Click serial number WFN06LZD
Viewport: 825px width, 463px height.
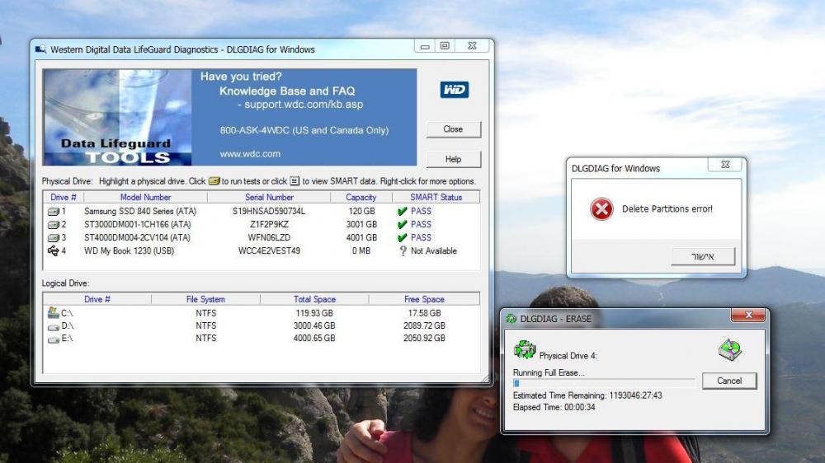(x=269, y=237)
